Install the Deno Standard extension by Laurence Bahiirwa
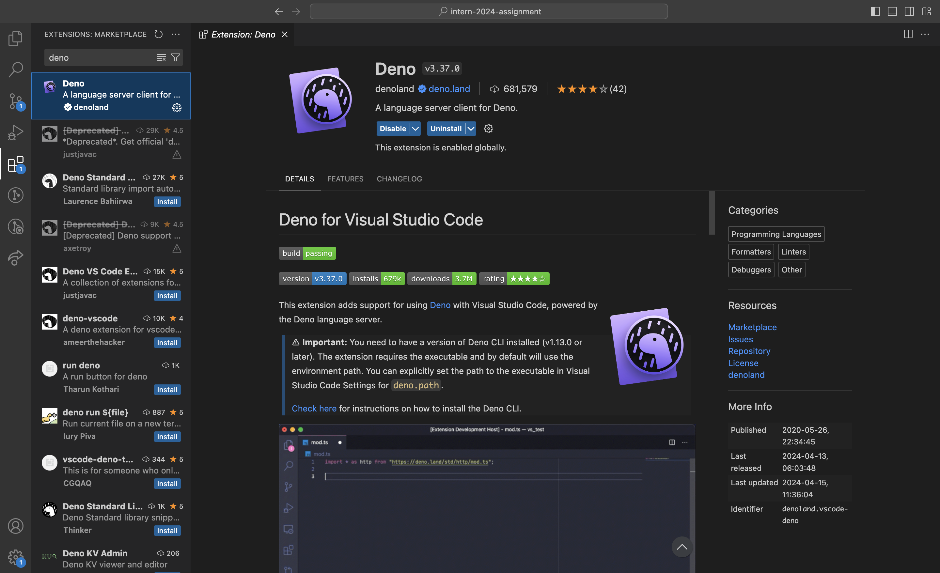 [167, 201]
